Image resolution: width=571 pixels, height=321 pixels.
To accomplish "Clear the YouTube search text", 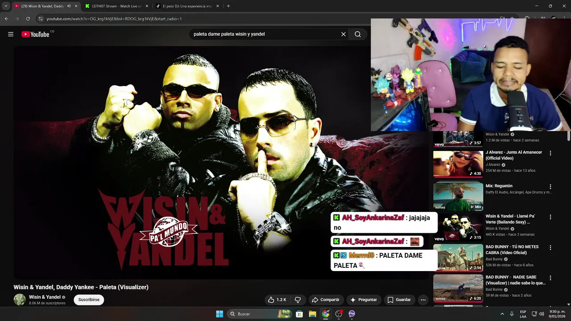I will (343, 34).
